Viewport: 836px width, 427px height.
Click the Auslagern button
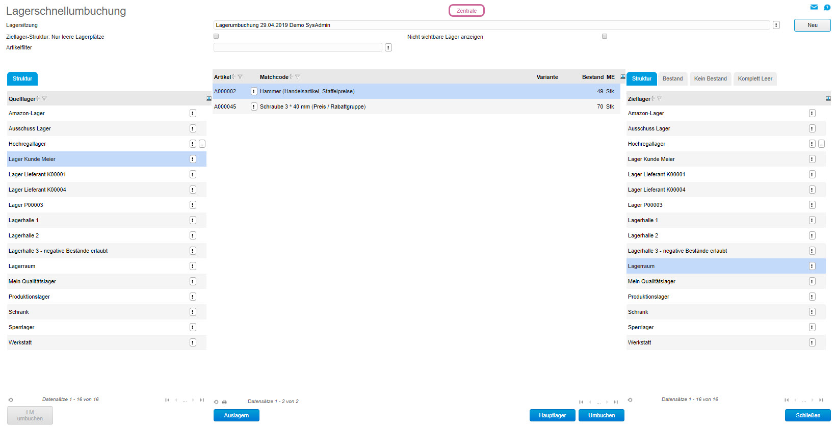click(237, 415)
